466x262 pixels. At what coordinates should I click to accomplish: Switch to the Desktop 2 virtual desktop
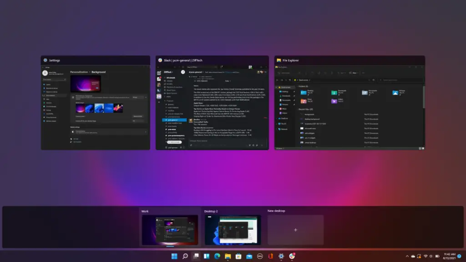tap(233, 230)
